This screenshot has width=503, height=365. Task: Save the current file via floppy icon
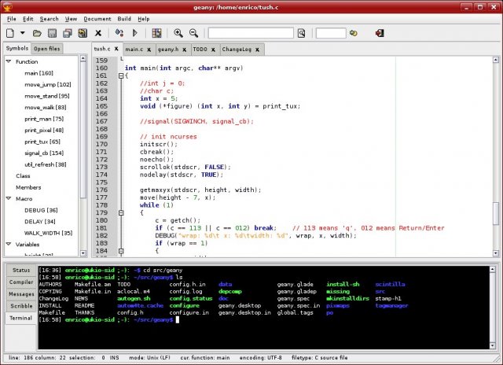click(x=52, y=33)
